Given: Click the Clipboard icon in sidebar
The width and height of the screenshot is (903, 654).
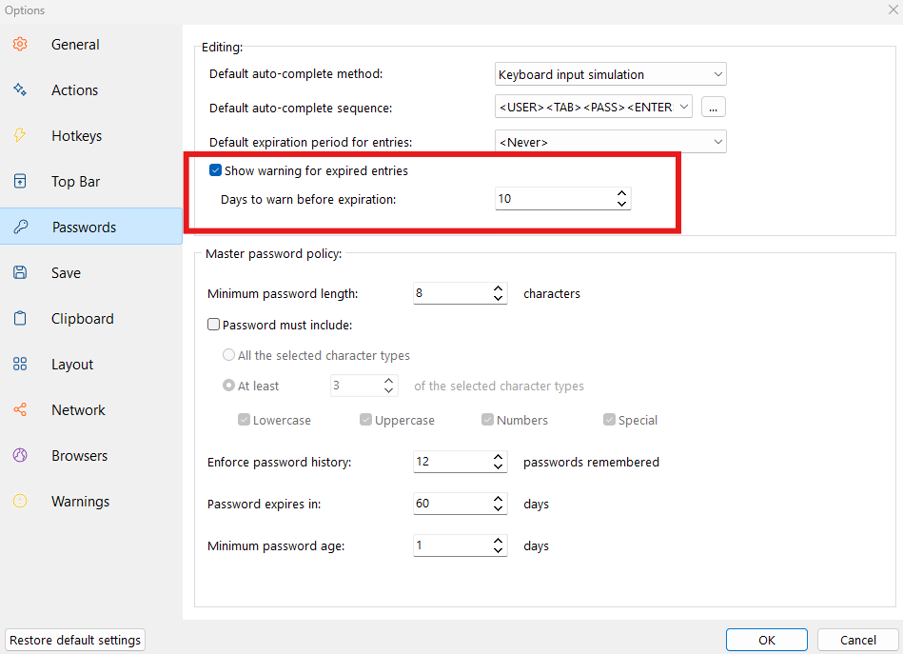Looking at the screenshot, I should click(x=20, y=318).
